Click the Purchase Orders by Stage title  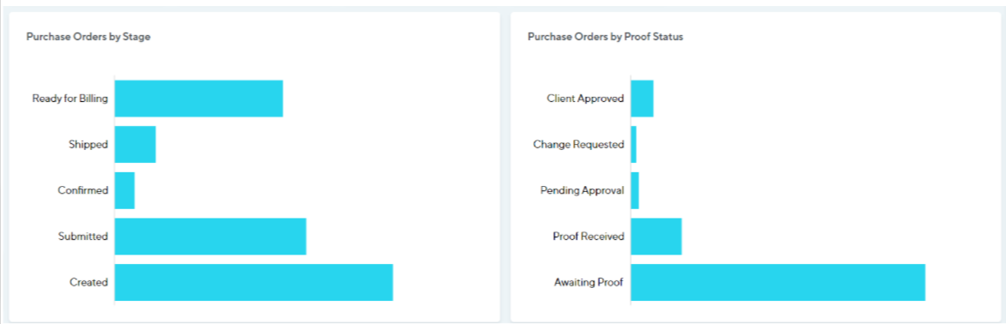(88, 37)
